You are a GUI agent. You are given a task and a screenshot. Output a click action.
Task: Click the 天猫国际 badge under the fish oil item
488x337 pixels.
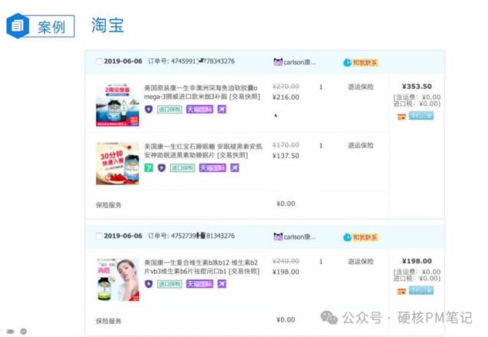tap(199, 109)
